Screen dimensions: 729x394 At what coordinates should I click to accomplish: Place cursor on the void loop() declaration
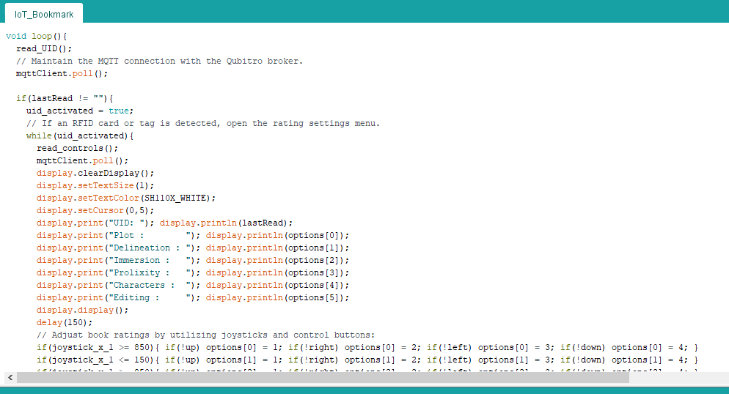(x=37, y=36)
